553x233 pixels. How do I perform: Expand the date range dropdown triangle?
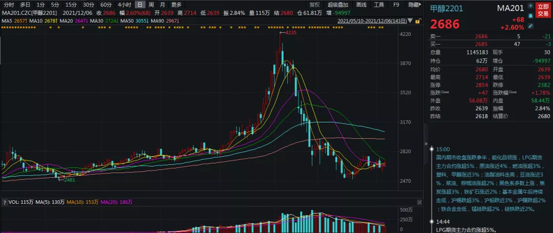point(410,22)
